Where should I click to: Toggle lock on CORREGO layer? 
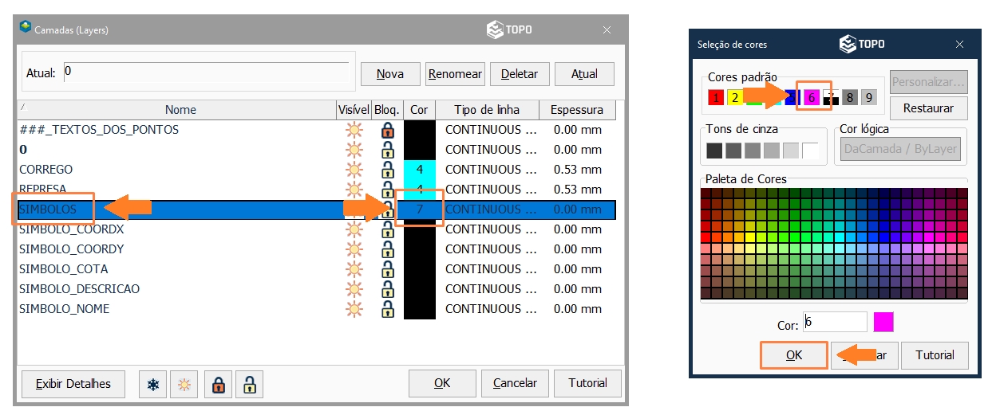click(x=388, y=170)
